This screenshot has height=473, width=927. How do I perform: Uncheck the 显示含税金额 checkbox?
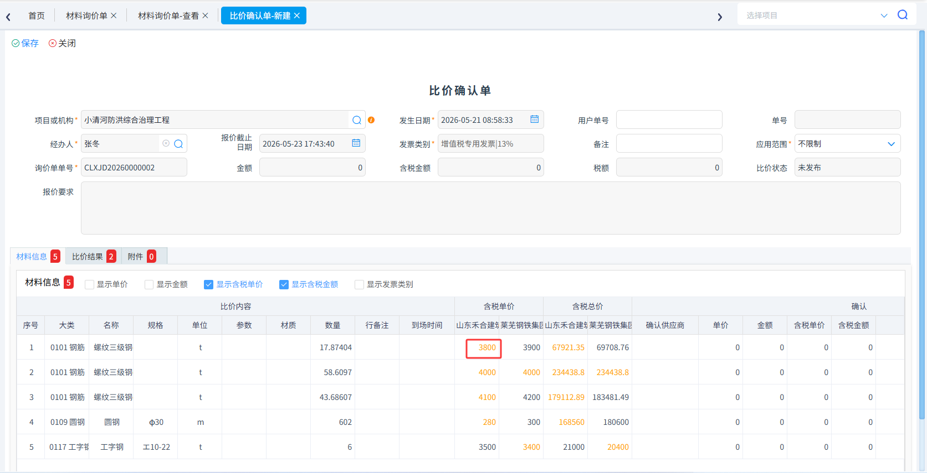coord(284,284)
